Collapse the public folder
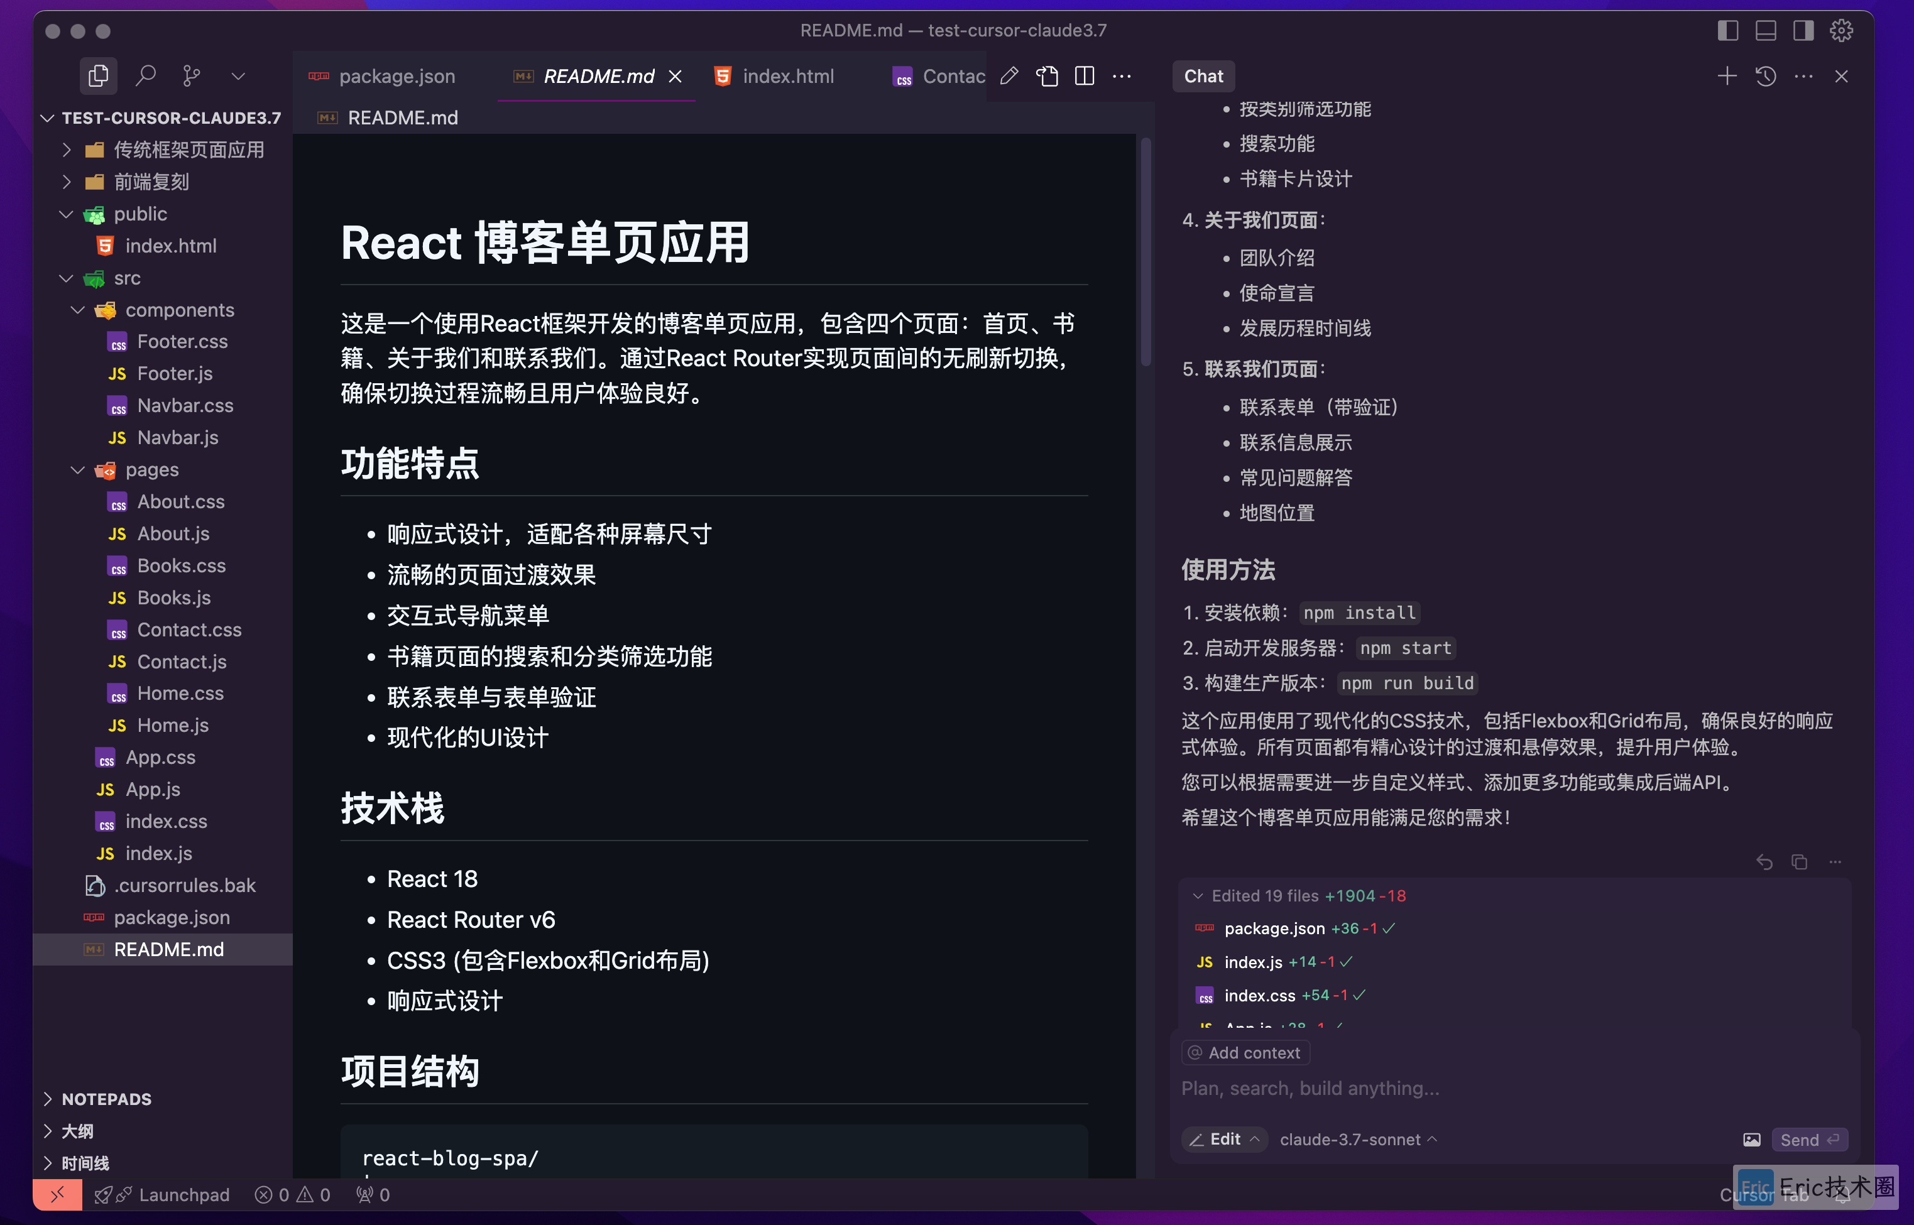1914x1225 pixels. [162, 214]
